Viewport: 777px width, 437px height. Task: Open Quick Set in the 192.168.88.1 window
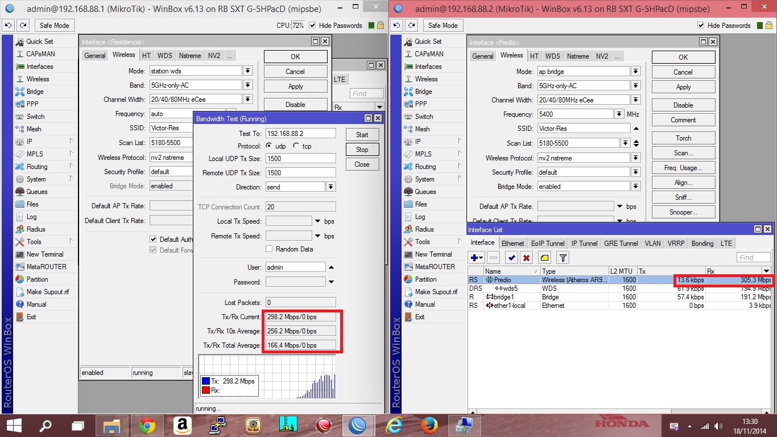coord(39,42)
